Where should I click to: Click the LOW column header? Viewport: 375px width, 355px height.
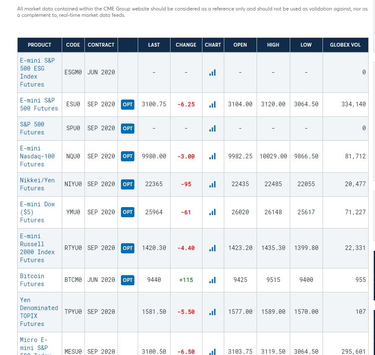click(x=306, y=45)
